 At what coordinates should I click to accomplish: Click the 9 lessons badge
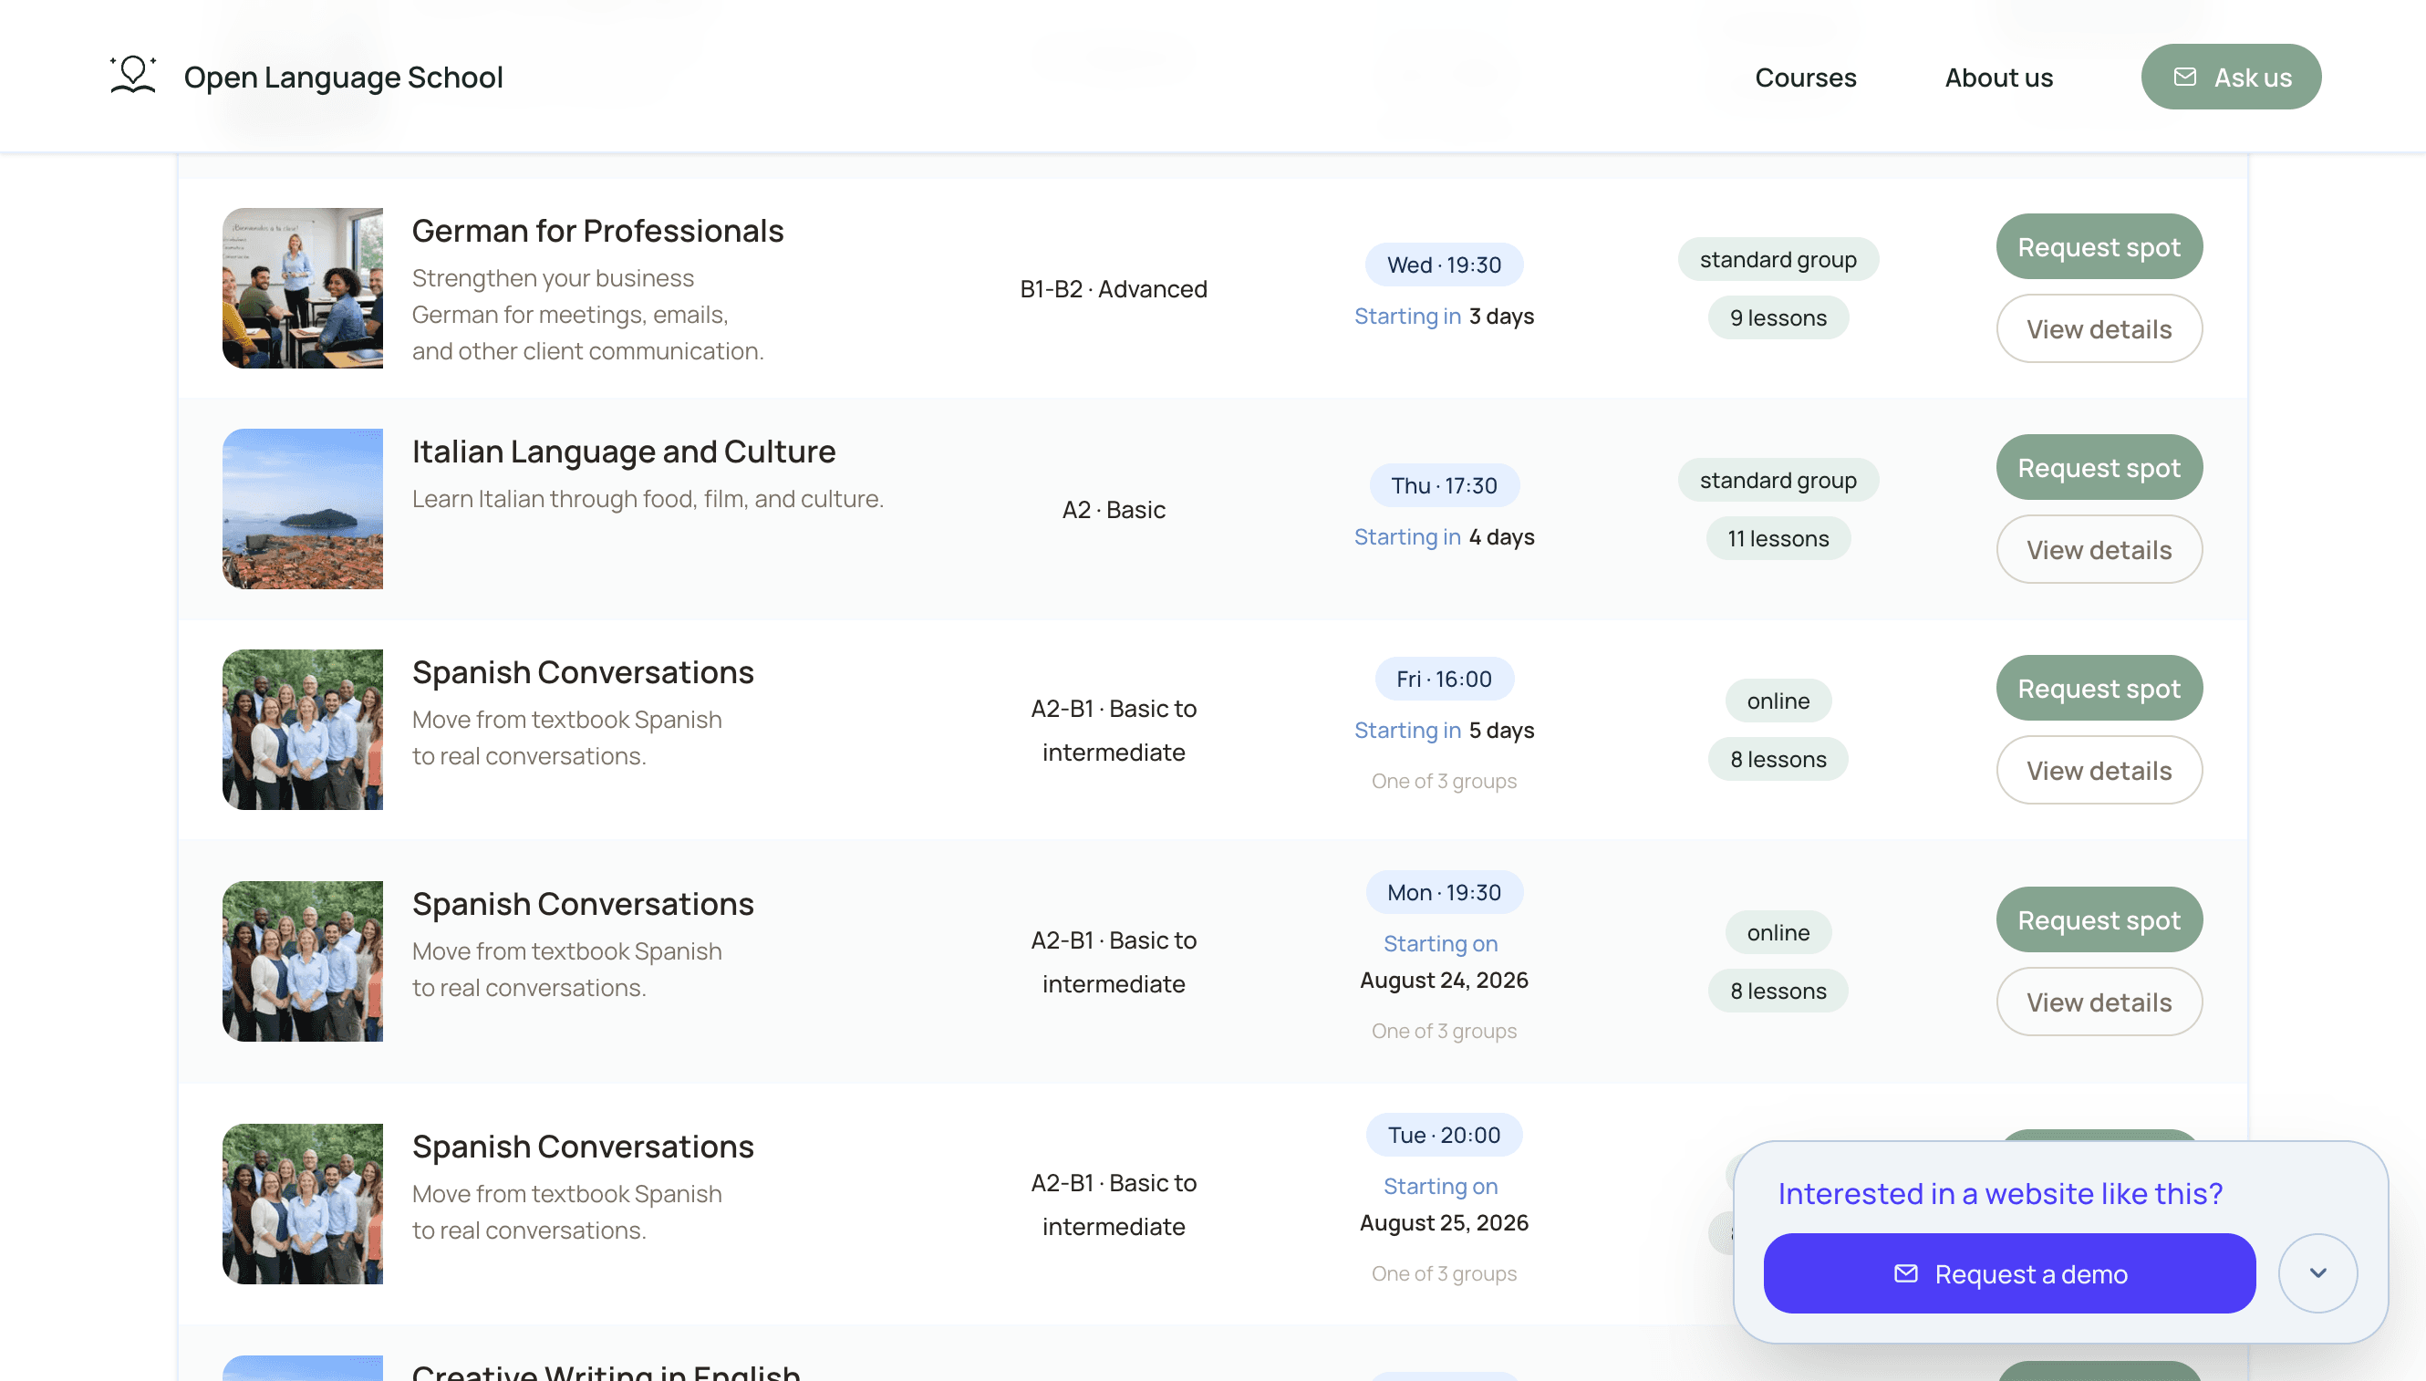[x=1778, y=317]
